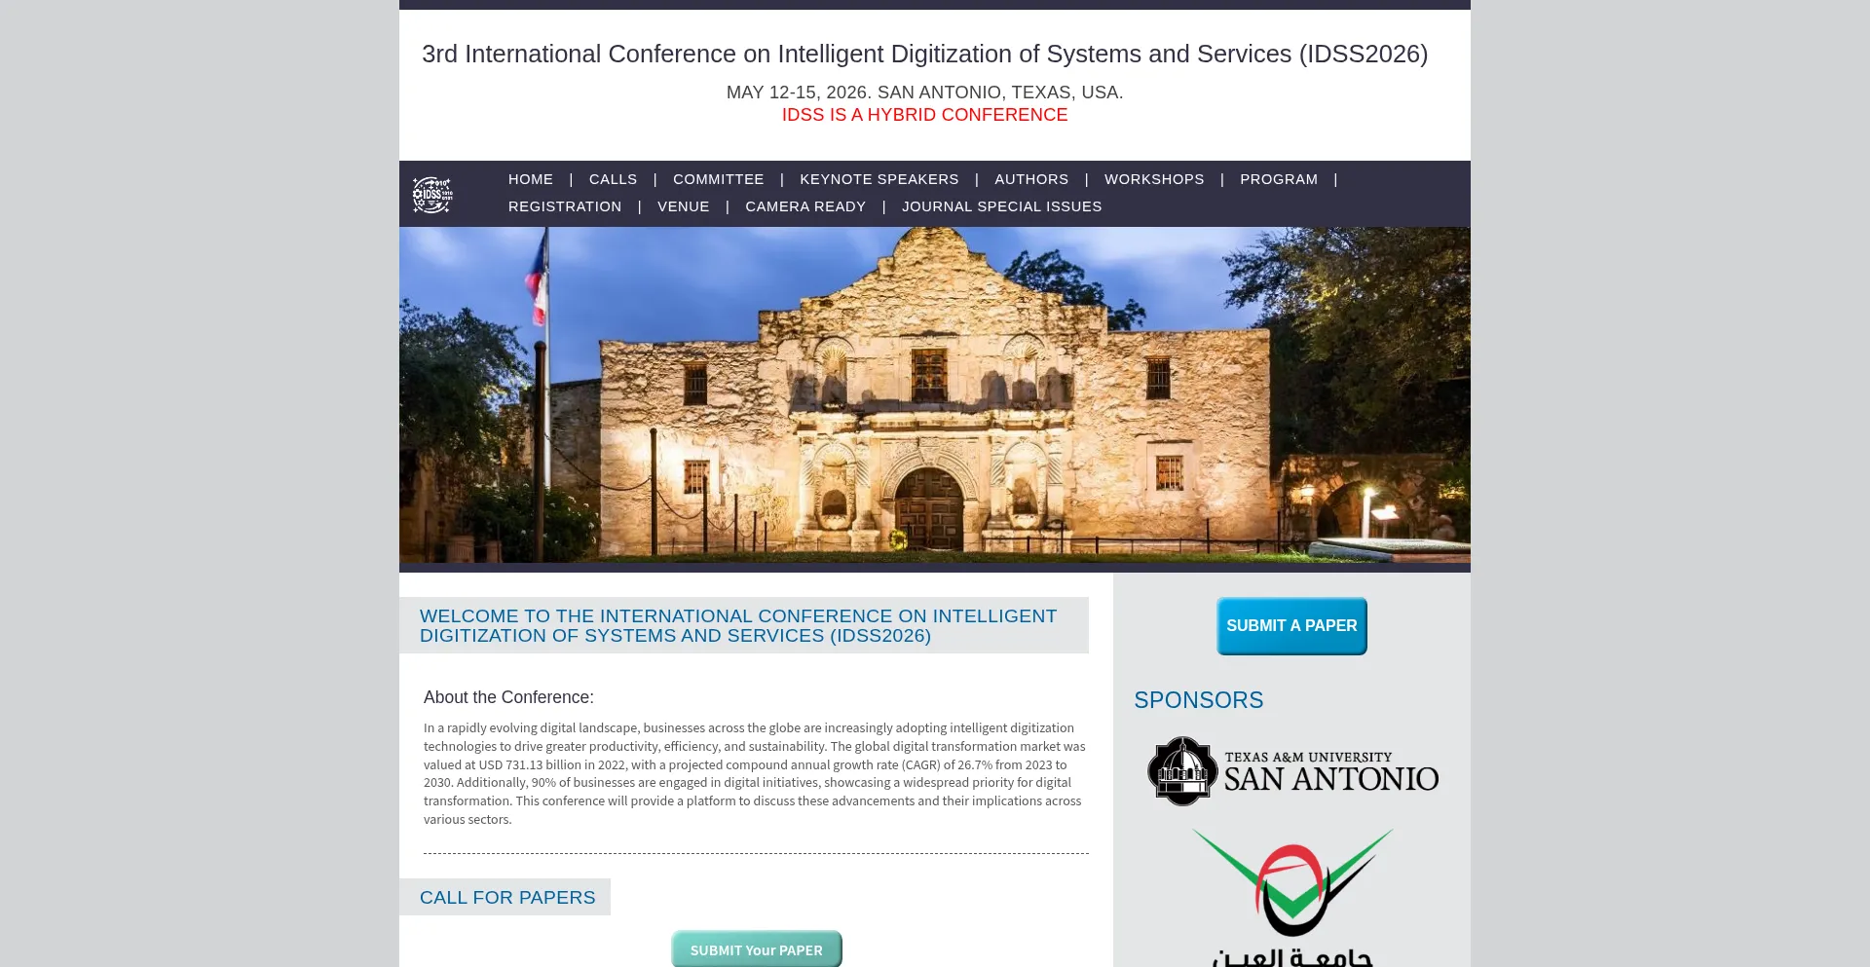Open the PROGRAM page
1870x967 pixels.
click(x=1278, y=179)
